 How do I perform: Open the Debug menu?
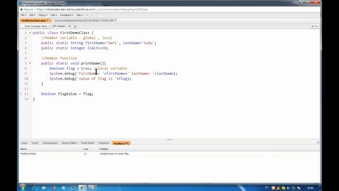coord(42,15)
